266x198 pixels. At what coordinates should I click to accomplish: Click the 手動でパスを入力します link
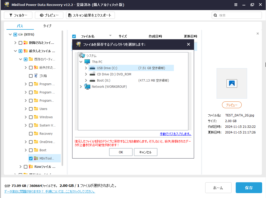(175, 134)
